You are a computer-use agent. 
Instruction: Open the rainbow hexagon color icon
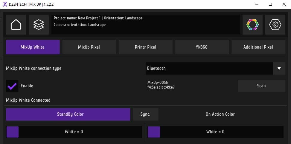[253, 25]
